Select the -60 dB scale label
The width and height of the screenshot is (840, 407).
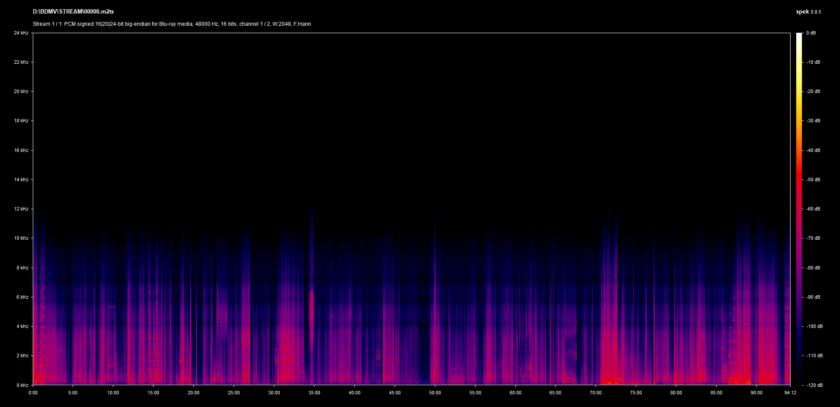point(813,209)
